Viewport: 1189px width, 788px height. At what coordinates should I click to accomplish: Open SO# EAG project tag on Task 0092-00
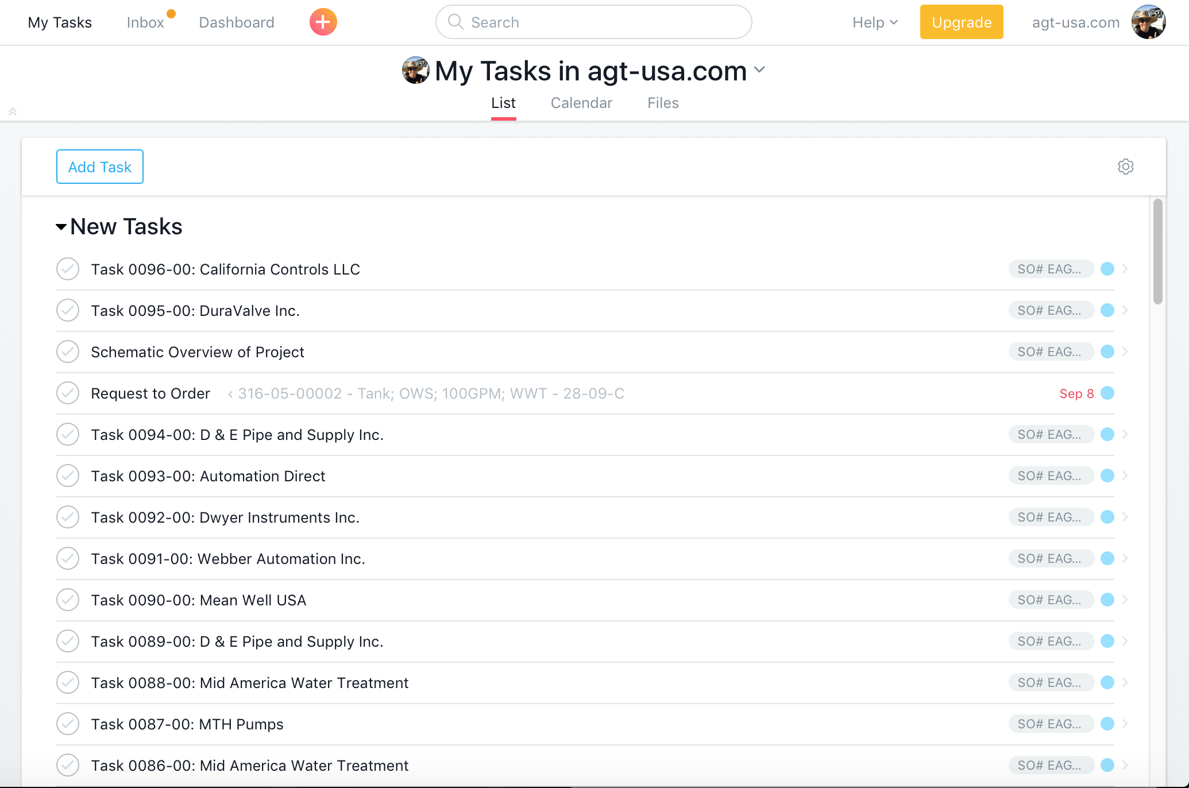coord(1051,517)
